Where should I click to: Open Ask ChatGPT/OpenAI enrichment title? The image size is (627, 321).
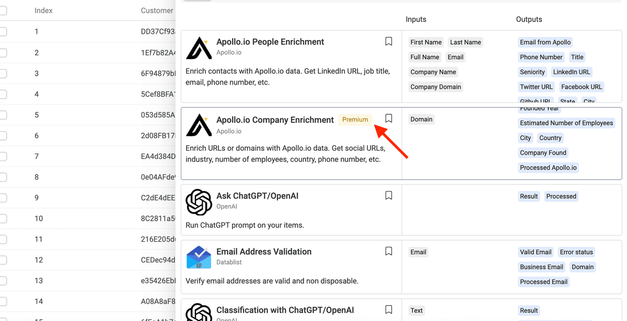coord(257,196)
